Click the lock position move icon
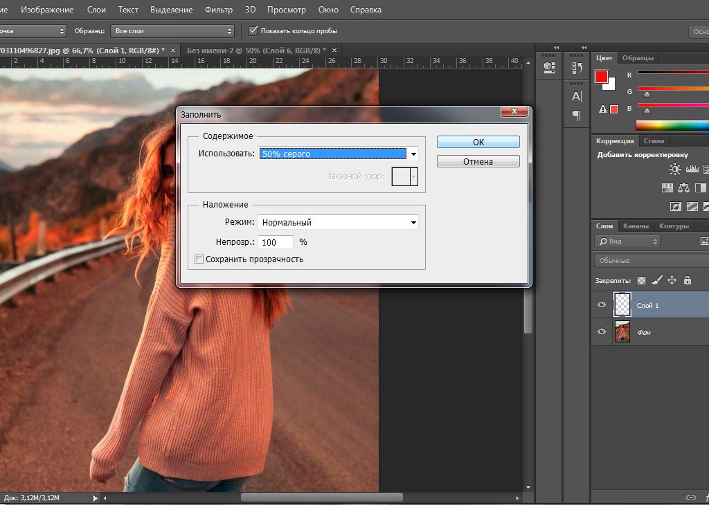 pyautogui.click(x=672, y=280)
